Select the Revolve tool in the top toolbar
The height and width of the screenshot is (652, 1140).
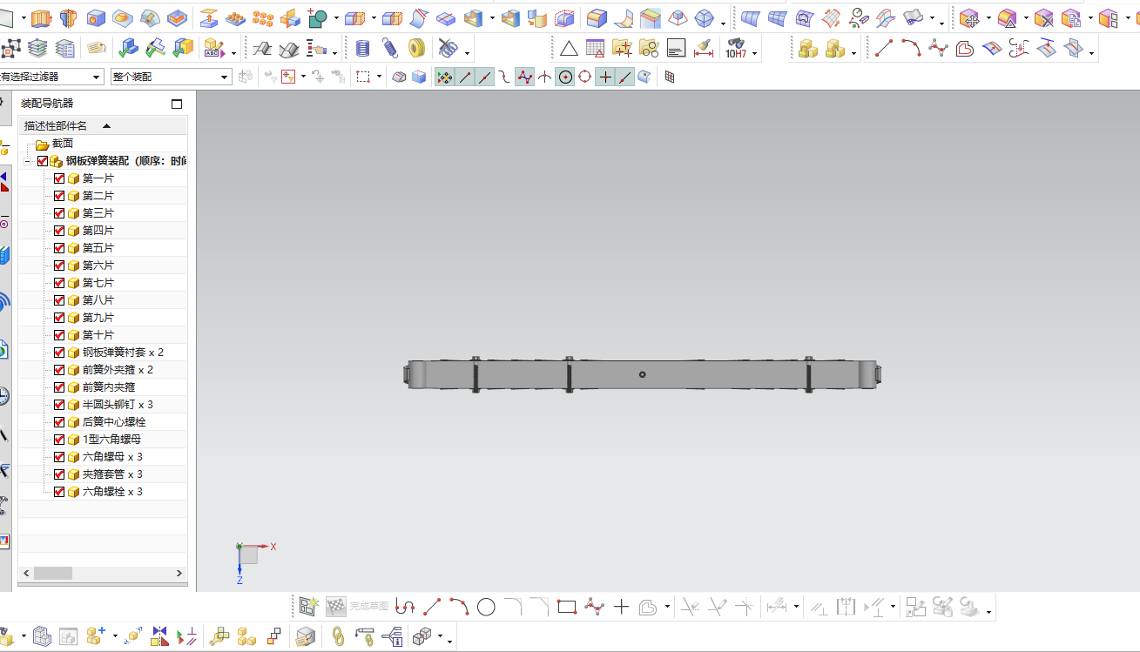click(x=69, y=17)
